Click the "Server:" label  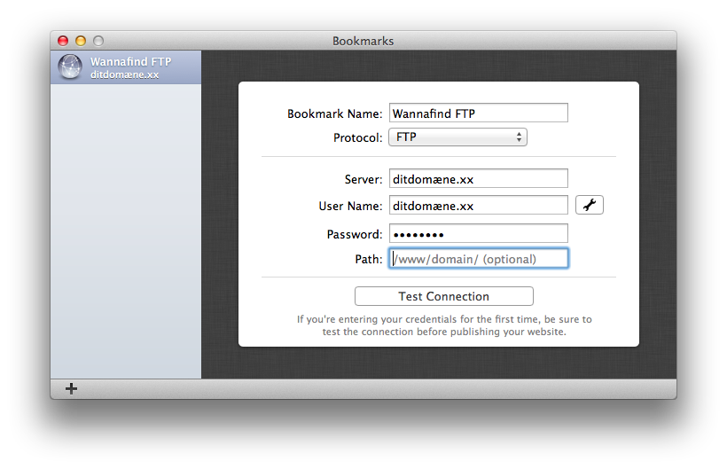pos(363,179)
